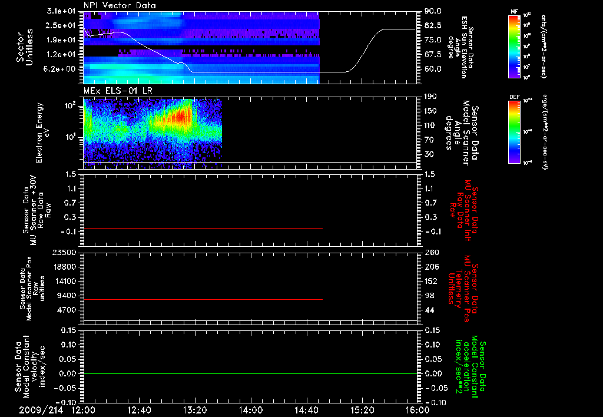Click the 90.0 sun elevation tick label
The image size is (603, 417).
coord(433,11)
